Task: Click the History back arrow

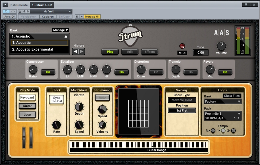Action: (x=75, y=51)
